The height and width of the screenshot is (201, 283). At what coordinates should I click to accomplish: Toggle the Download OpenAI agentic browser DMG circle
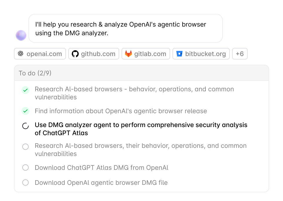point(25,183)
